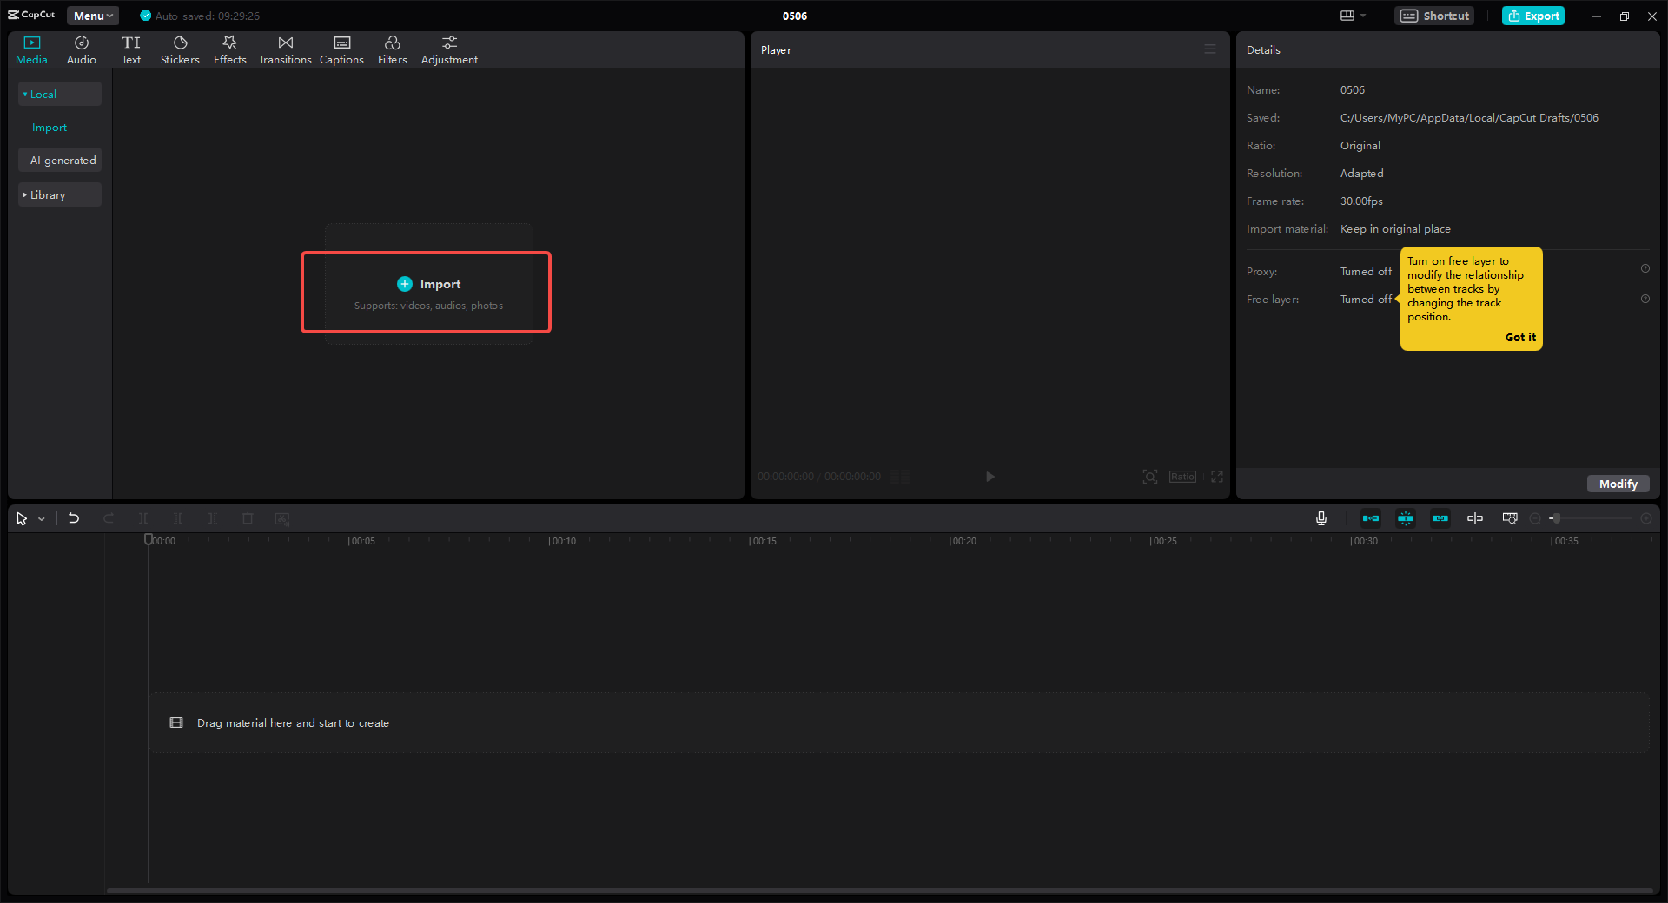Open the Filters panel

click(392, 49)
